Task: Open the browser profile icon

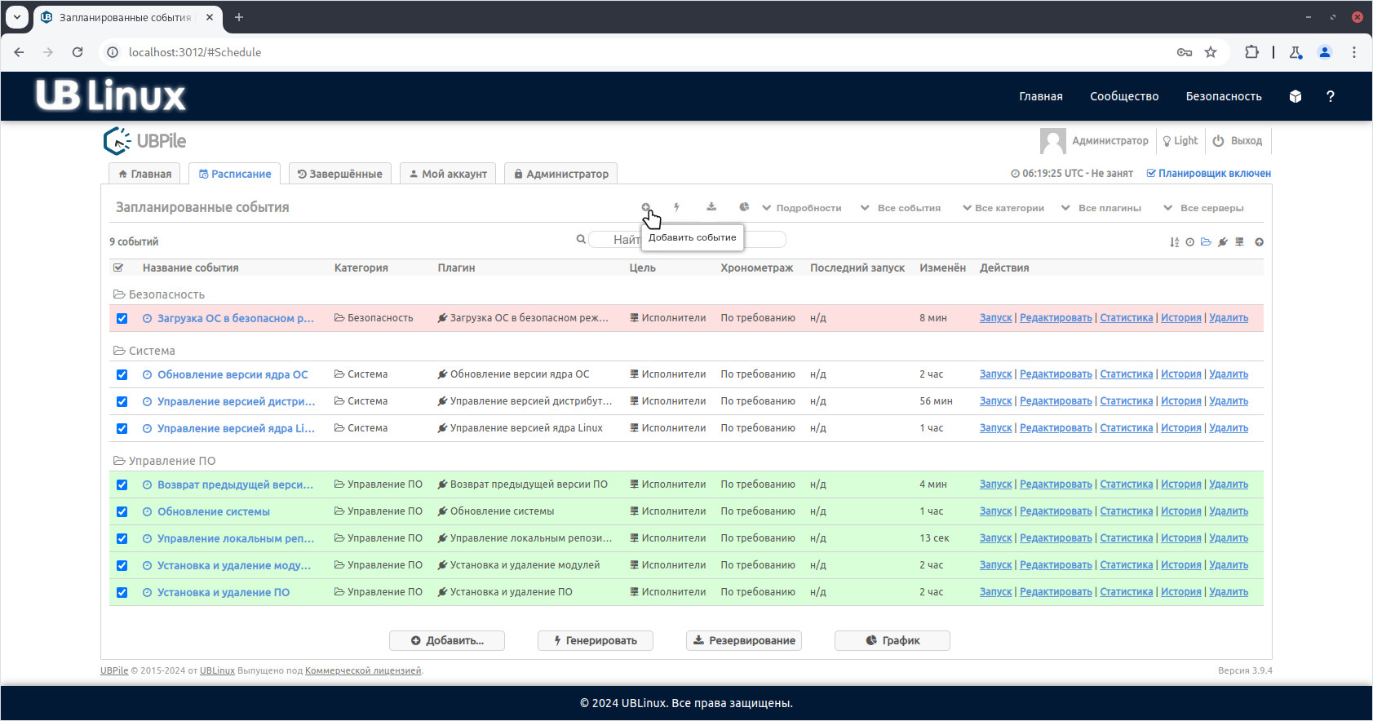Action: click(1325, 52)
